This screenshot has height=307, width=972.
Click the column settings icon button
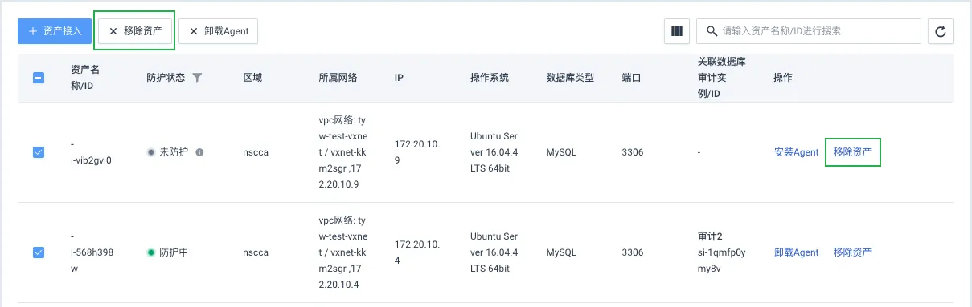(677, 31)
